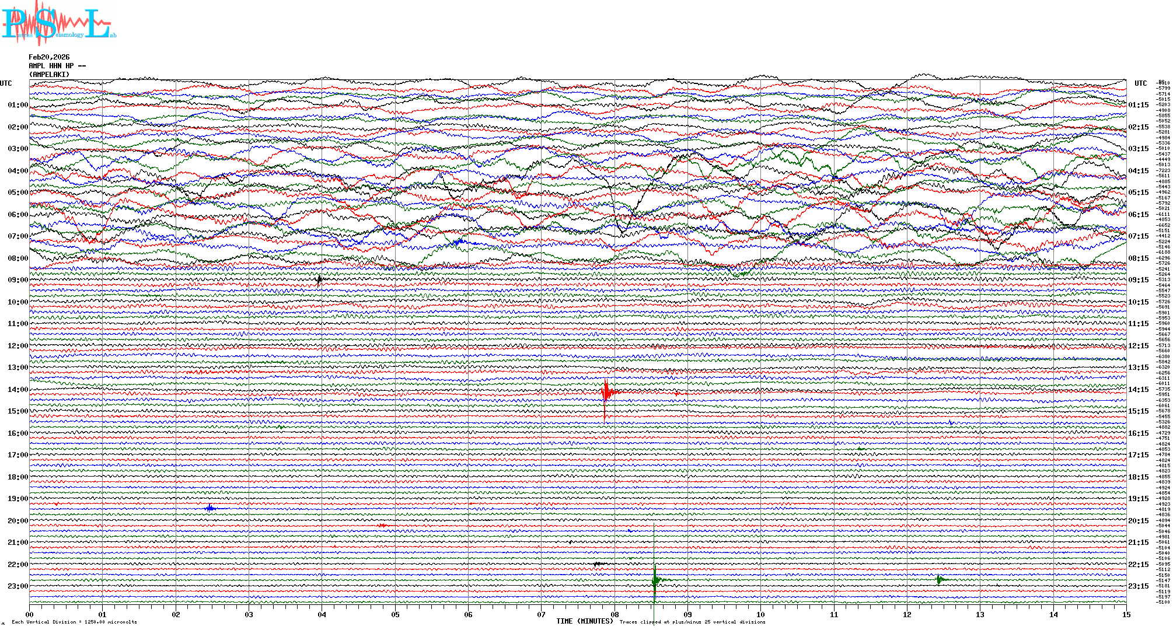Click the PSL seismology lab logo

[58, 23]
